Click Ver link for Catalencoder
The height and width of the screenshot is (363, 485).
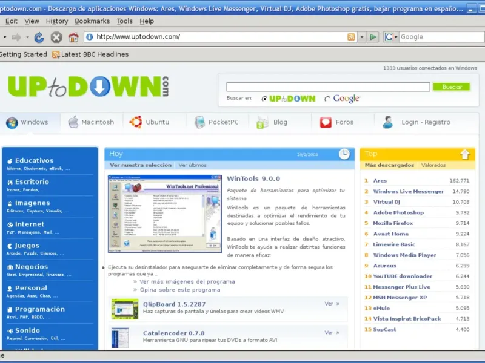(332, 332)
